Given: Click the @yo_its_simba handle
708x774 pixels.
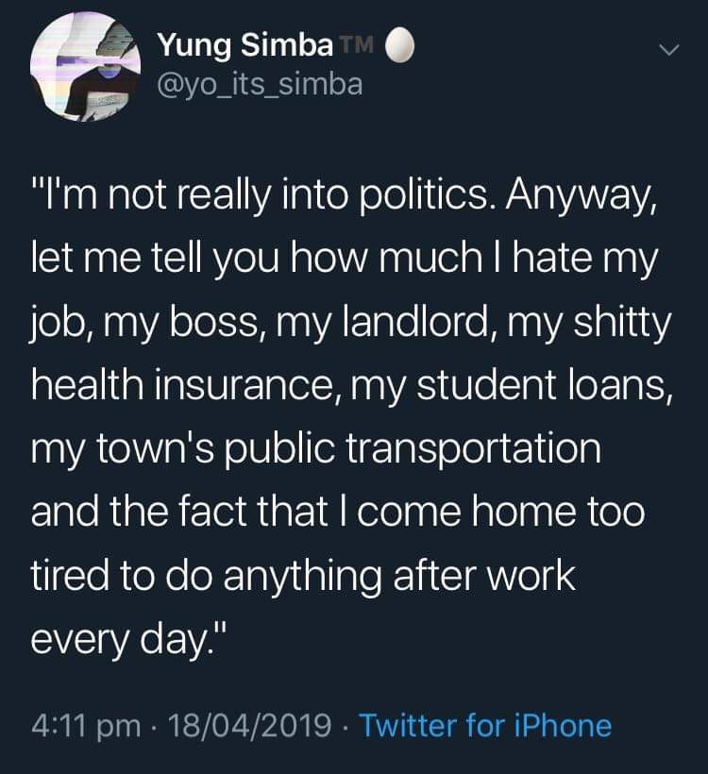Looking at the screenshot, I should tap(259, 84).
